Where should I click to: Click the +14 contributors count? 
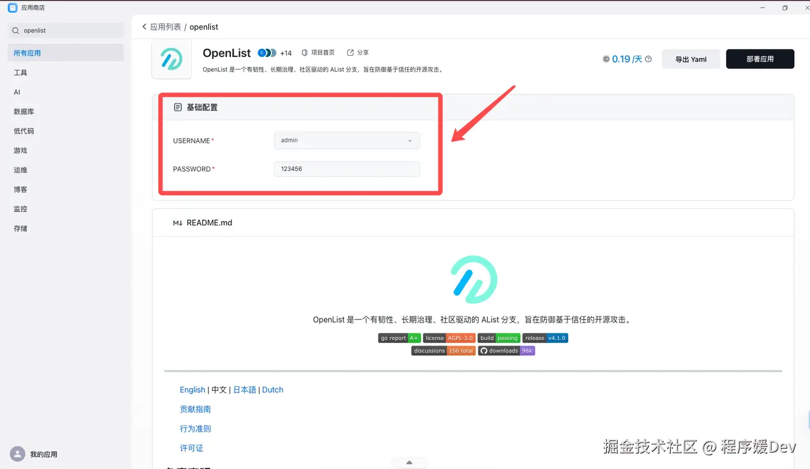click(x=286, y=53)
